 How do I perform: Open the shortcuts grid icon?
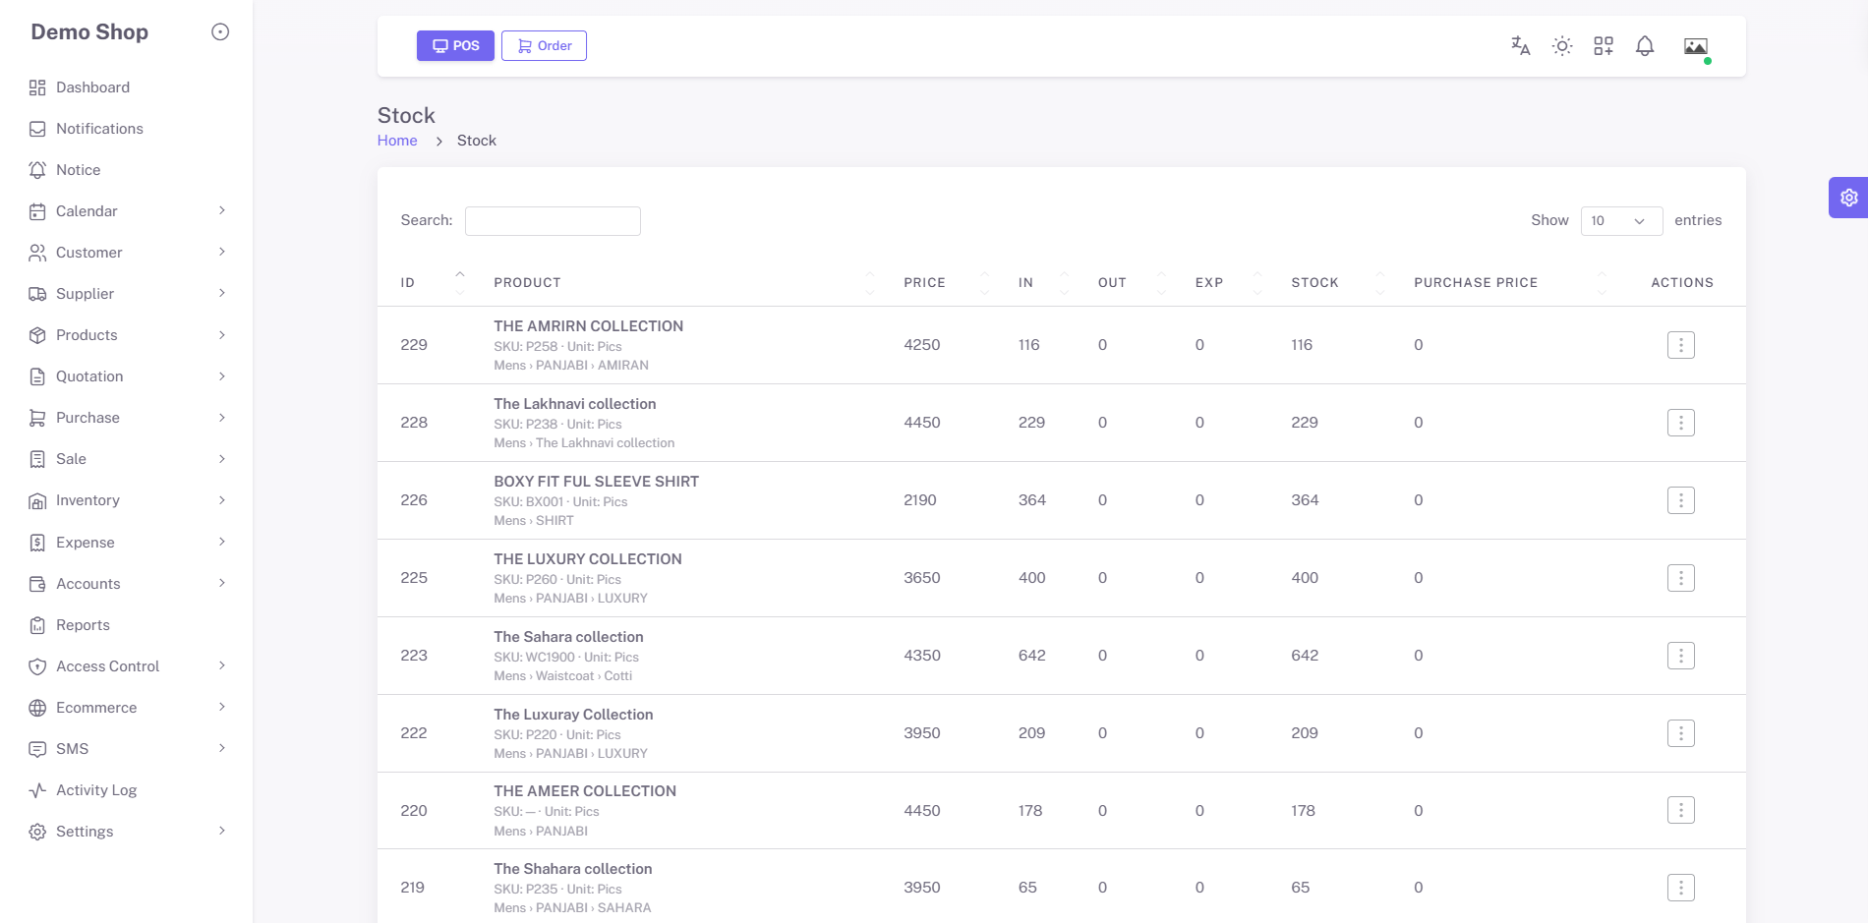[x=1603, y=45]
